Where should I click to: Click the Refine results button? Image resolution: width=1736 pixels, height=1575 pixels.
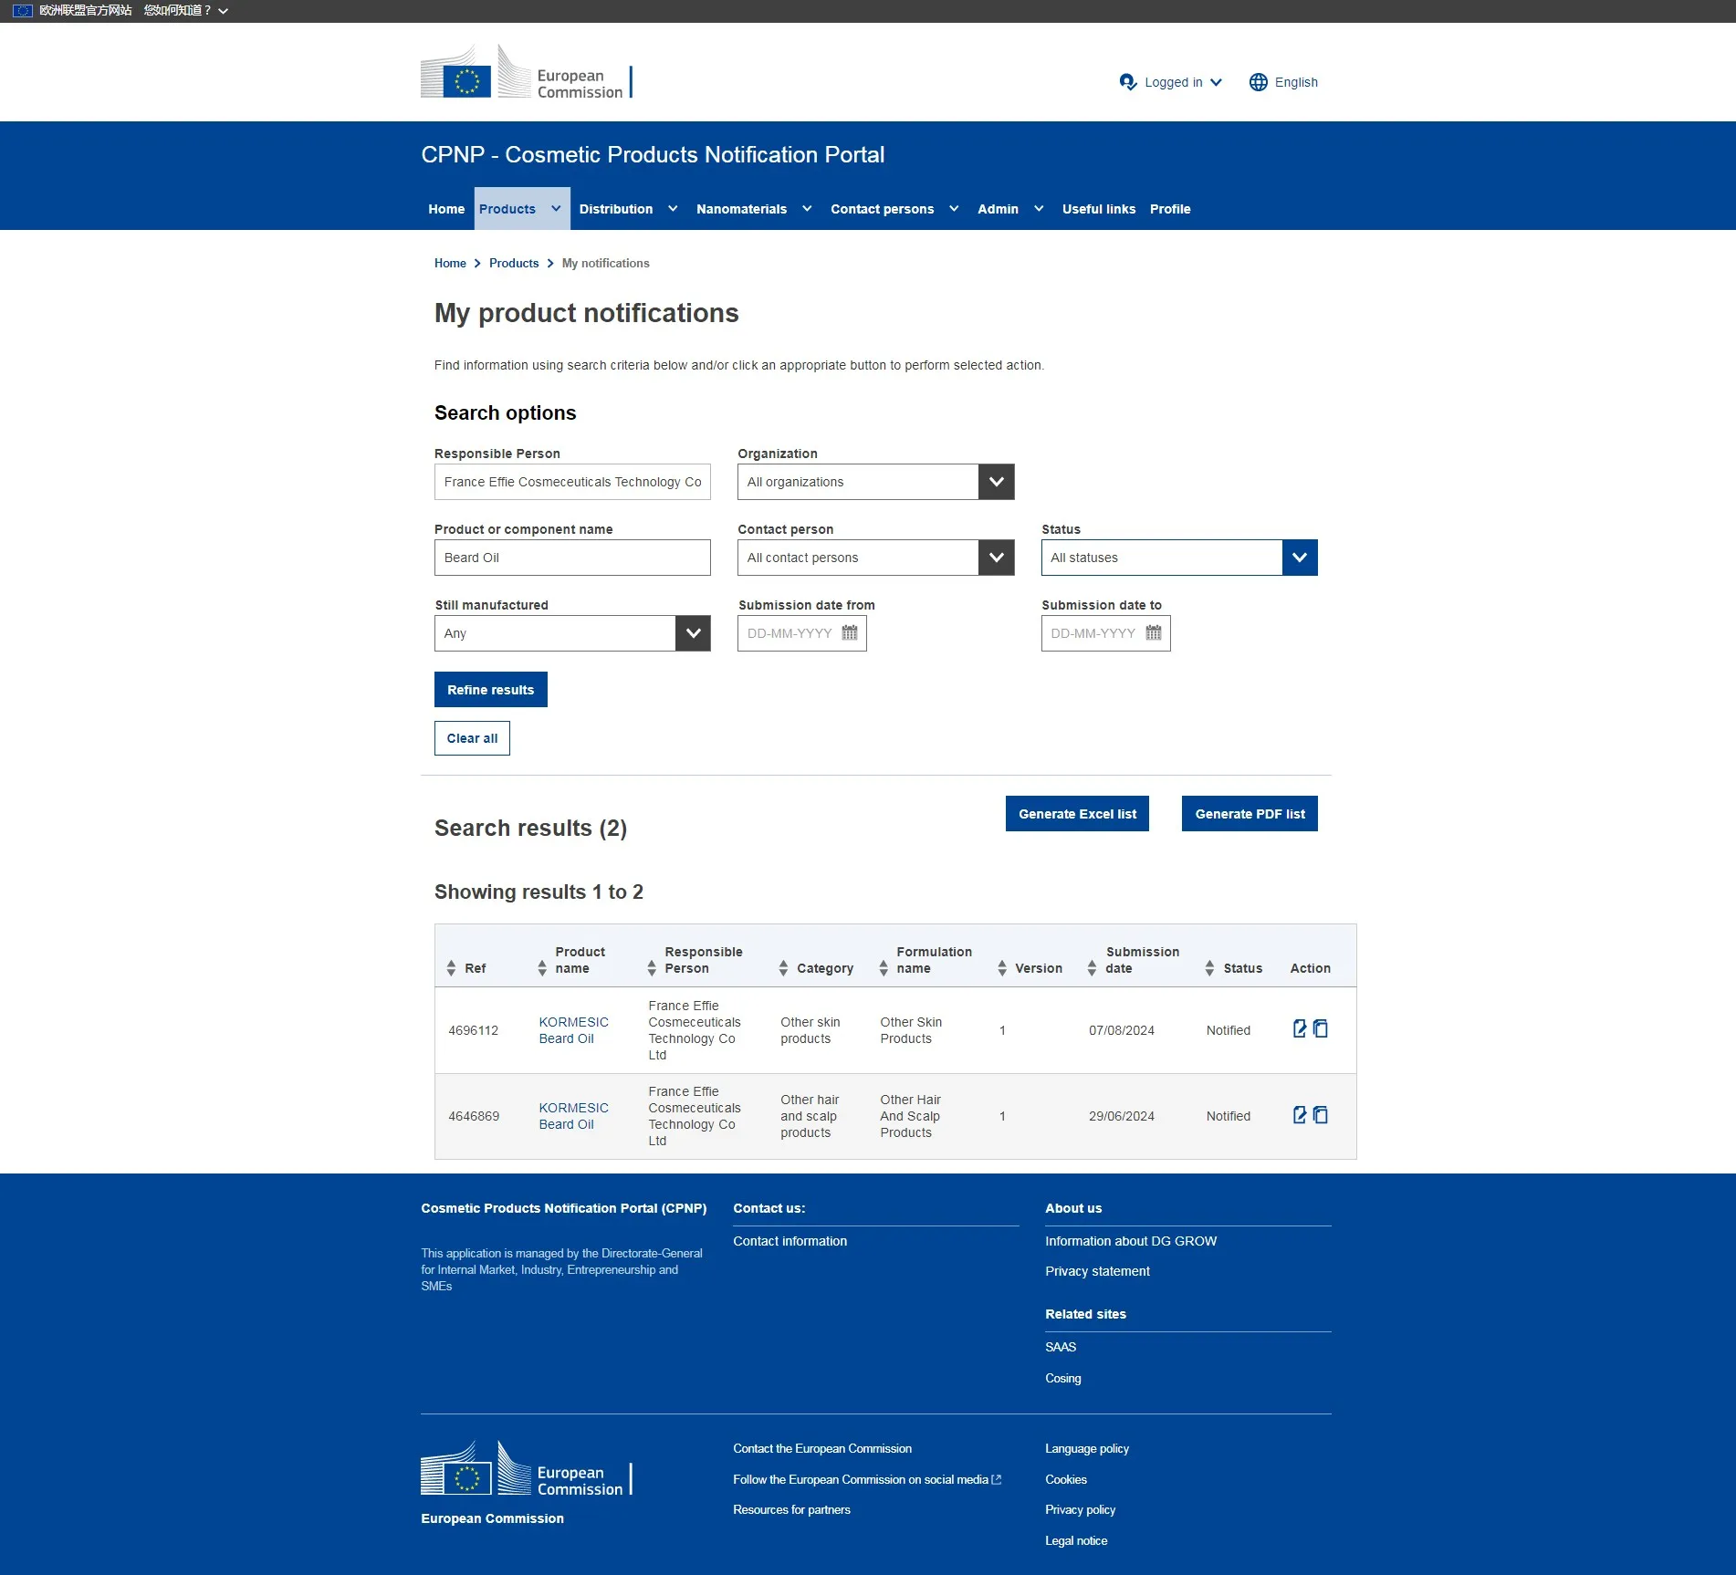(491, 690)
